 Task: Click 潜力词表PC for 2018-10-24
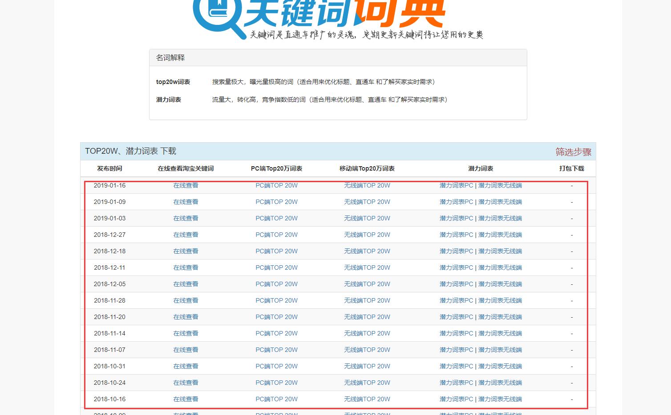[x=456, y=383]
